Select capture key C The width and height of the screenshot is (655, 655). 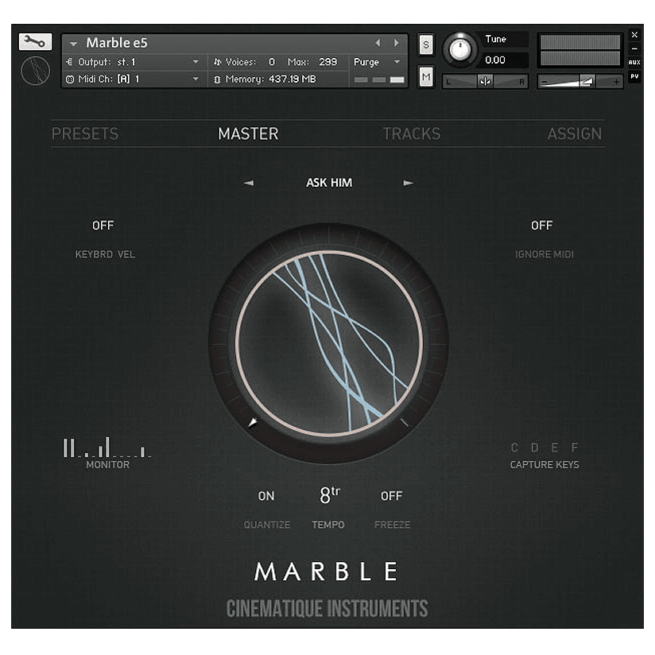point(514,448)
